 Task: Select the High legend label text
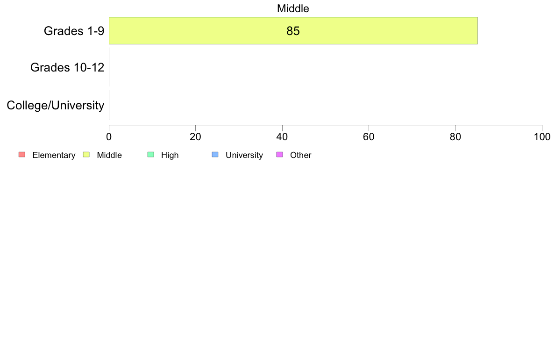[170, 155]
